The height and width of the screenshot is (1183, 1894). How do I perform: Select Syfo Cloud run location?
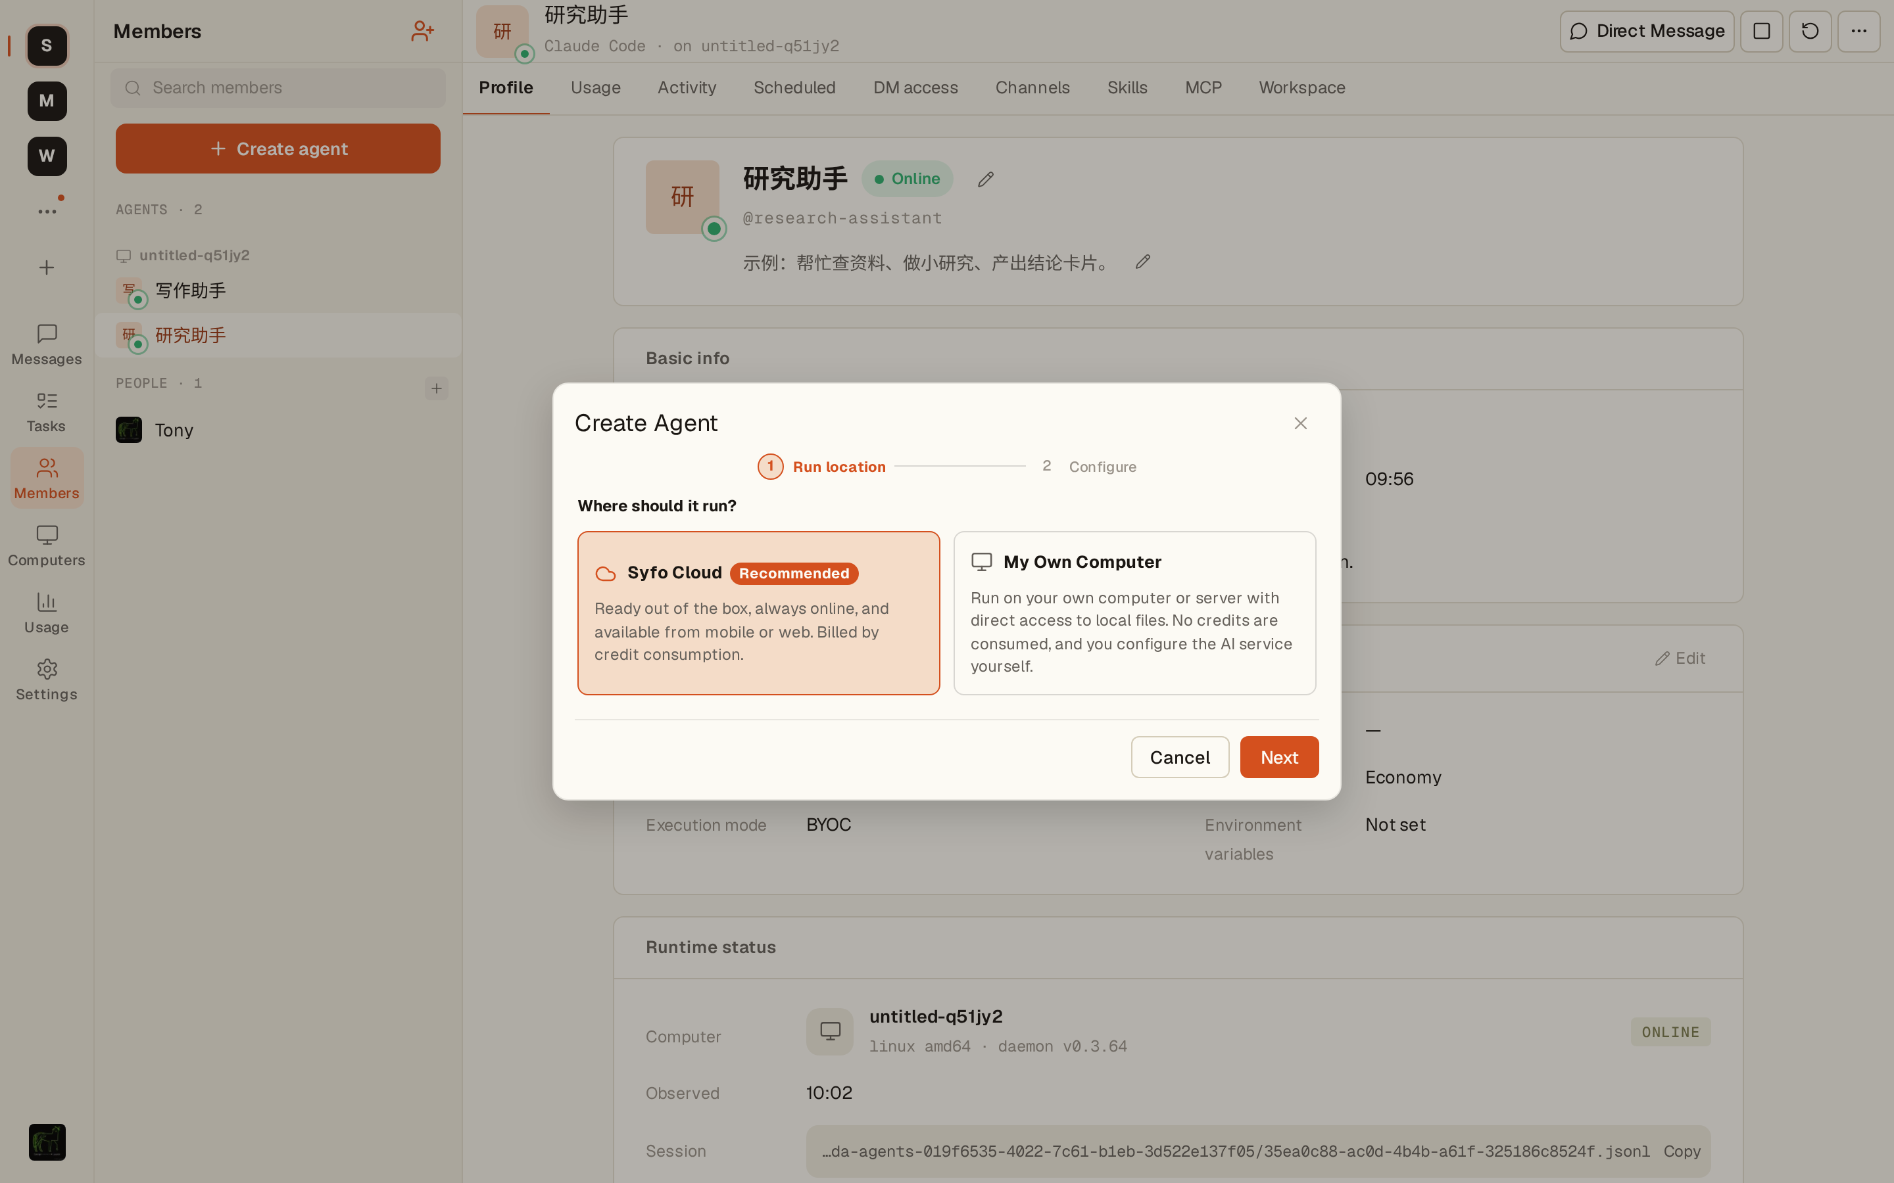pyautogui.click(x=758, y=613)
